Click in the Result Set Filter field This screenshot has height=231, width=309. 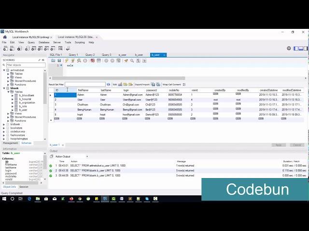point(85,85)
